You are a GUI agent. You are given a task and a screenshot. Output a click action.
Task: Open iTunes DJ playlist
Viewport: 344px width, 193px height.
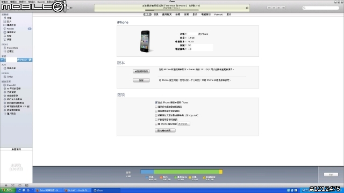click(x=11, y=85)
